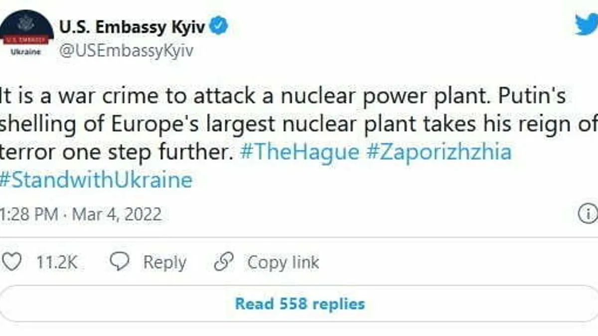The width and height of the screenshot is (598, 336).
Task: Click the Reply label
Action: (164, 262)
